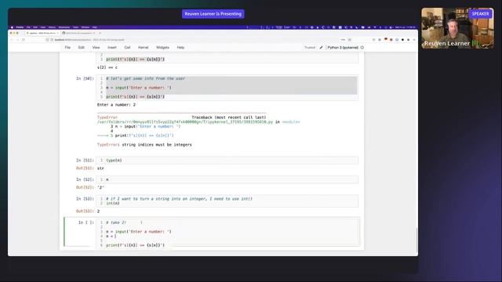Viewport: 502px width, 282px height.
Task: Open the Cell menu in Jupyter
Action: click(x=127, y=47)
